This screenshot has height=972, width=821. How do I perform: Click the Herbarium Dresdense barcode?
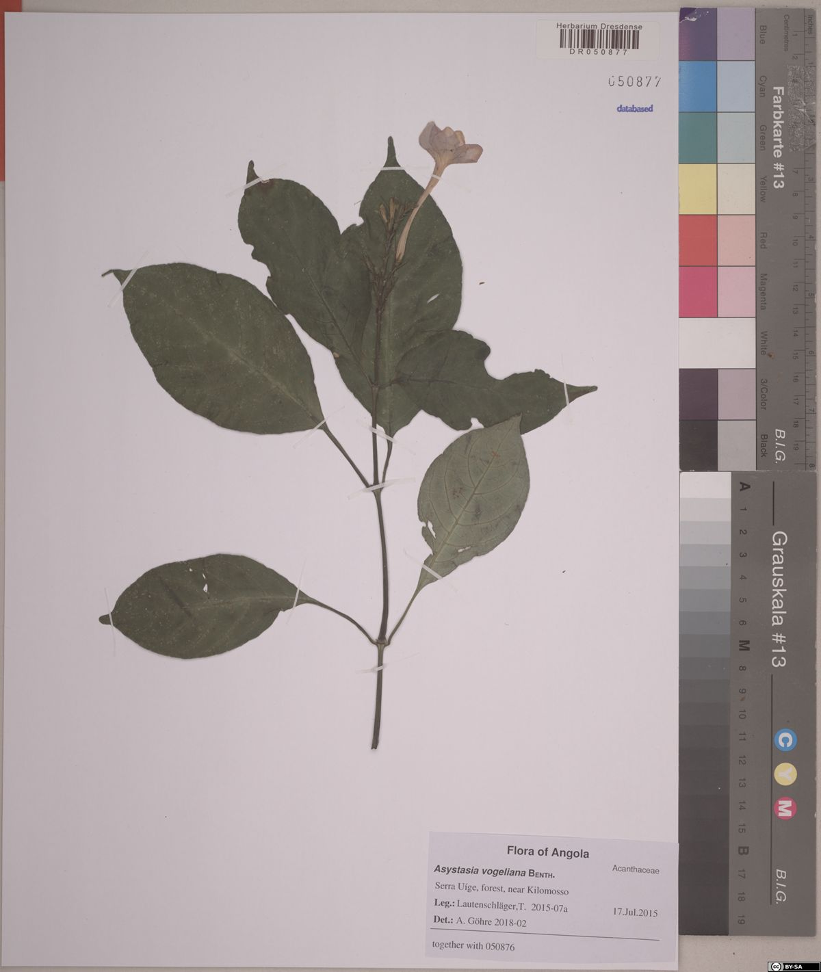(598, 39)
